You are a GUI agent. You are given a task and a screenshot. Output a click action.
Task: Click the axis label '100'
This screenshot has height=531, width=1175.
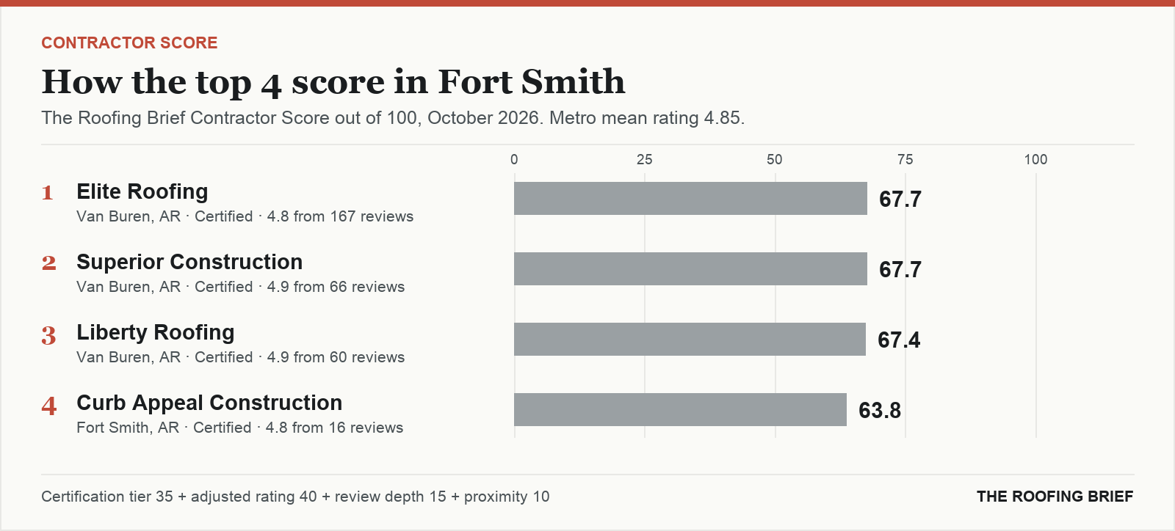(1036, 160)
